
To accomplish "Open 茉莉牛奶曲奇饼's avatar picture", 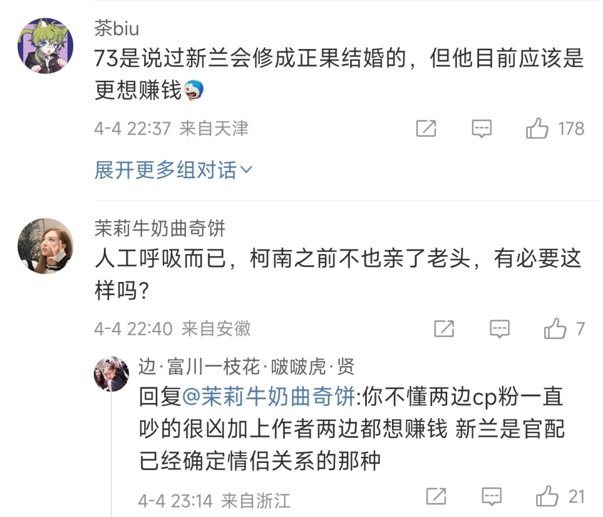I will point(46,246).
